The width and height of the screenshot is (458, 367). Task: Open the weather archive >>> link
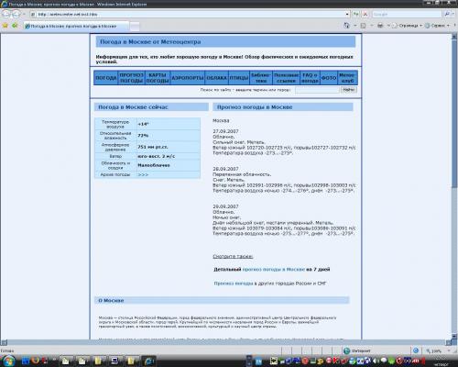point(143,174)
